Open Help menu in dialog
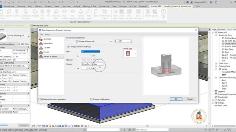The width and height of the screenshot is (236, 132). pos(48,34)
